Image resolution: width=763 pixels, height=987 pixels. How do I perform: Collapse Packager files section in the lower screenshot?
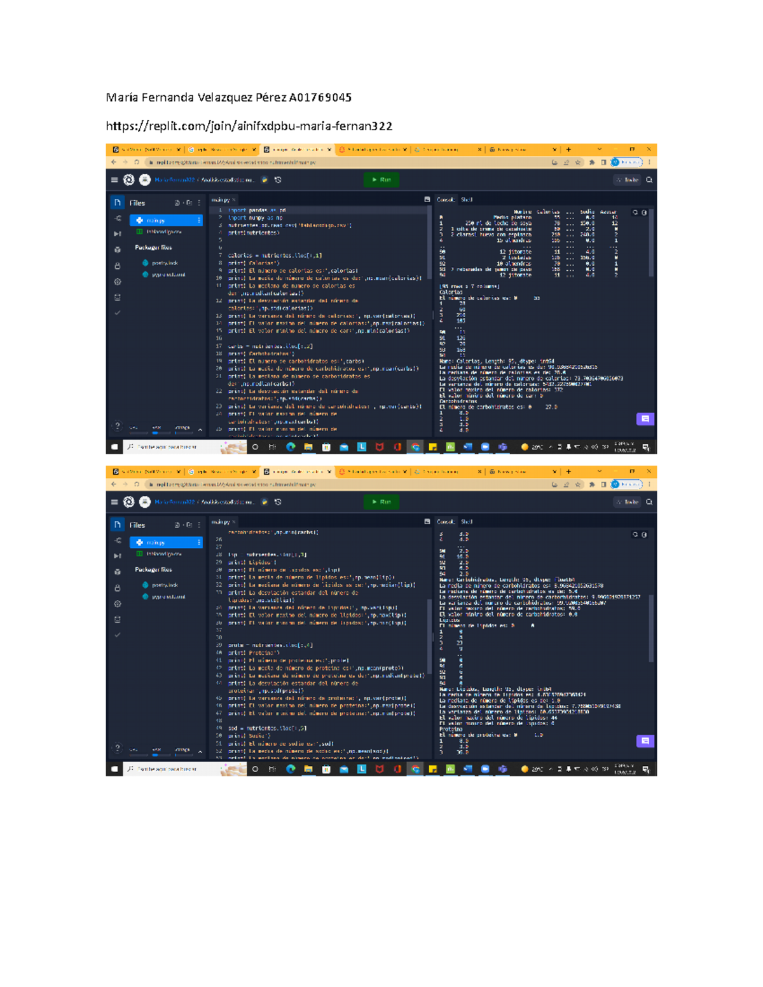tap(153, 569)
